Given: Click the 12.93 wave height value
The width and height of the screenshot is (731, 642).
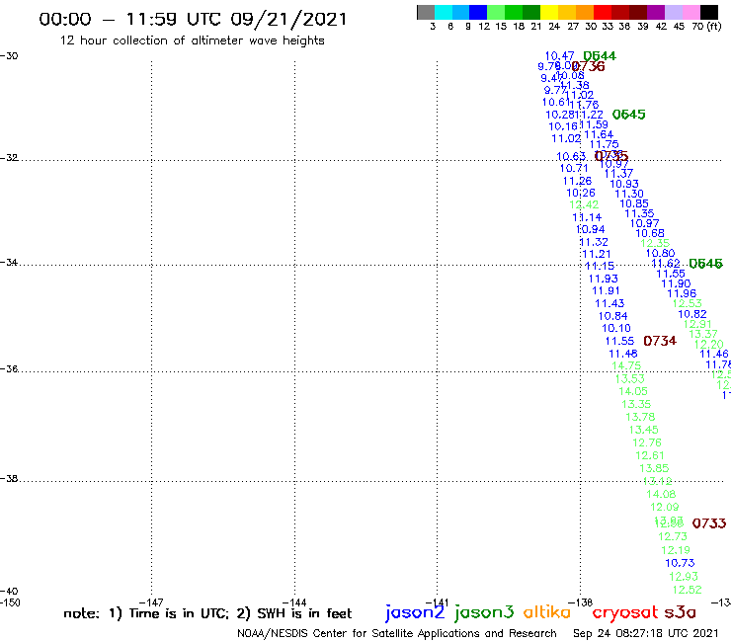Looking at the screenshot, I should click(684, 576).
